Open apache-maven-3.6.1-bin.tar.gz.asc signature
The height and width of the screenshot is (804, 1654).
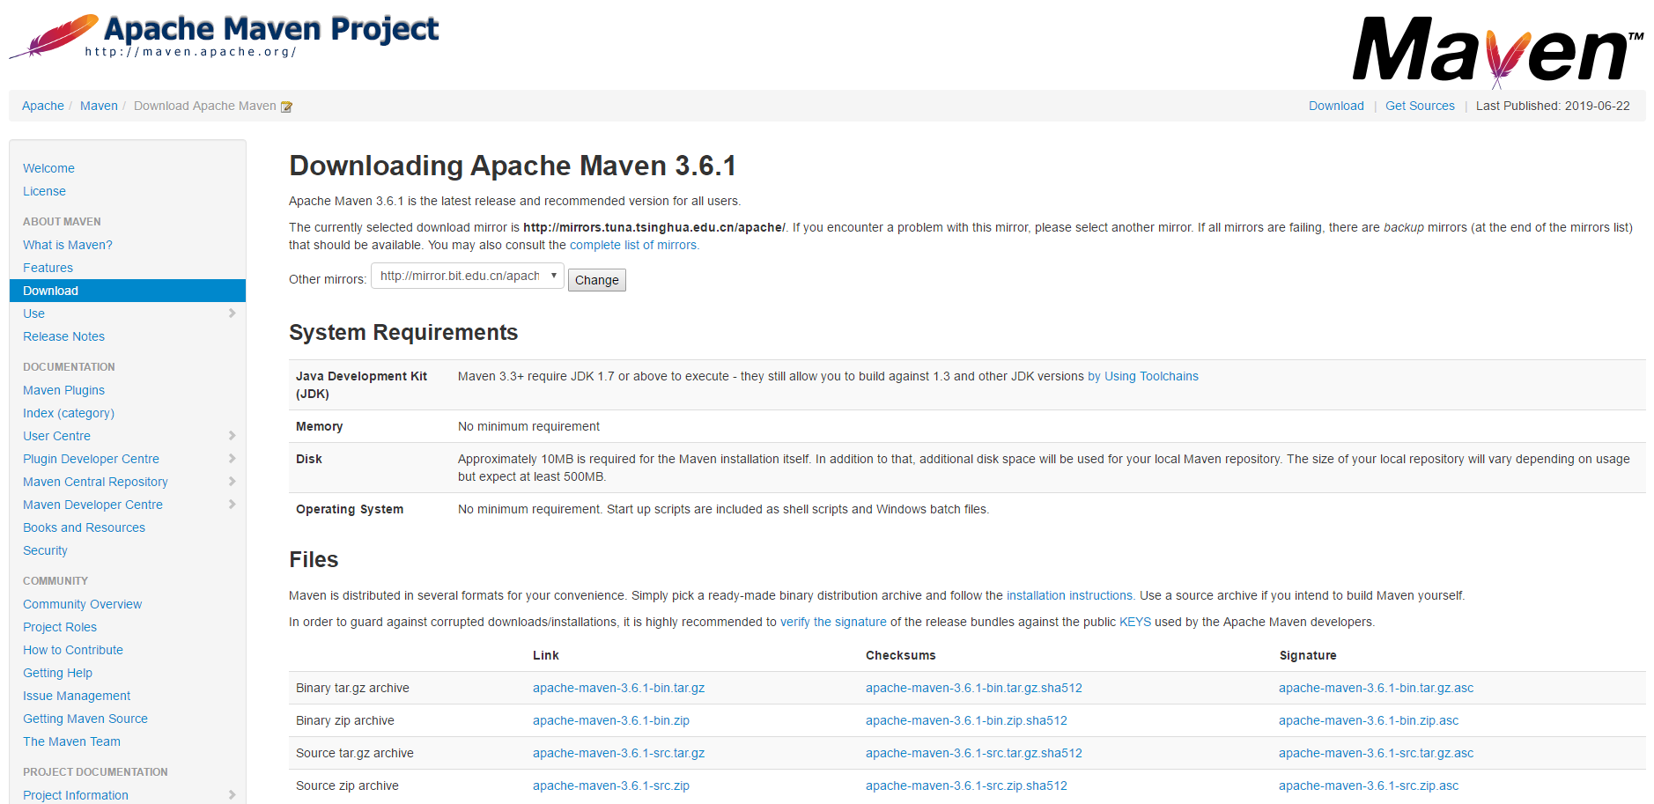point(1376,688)
